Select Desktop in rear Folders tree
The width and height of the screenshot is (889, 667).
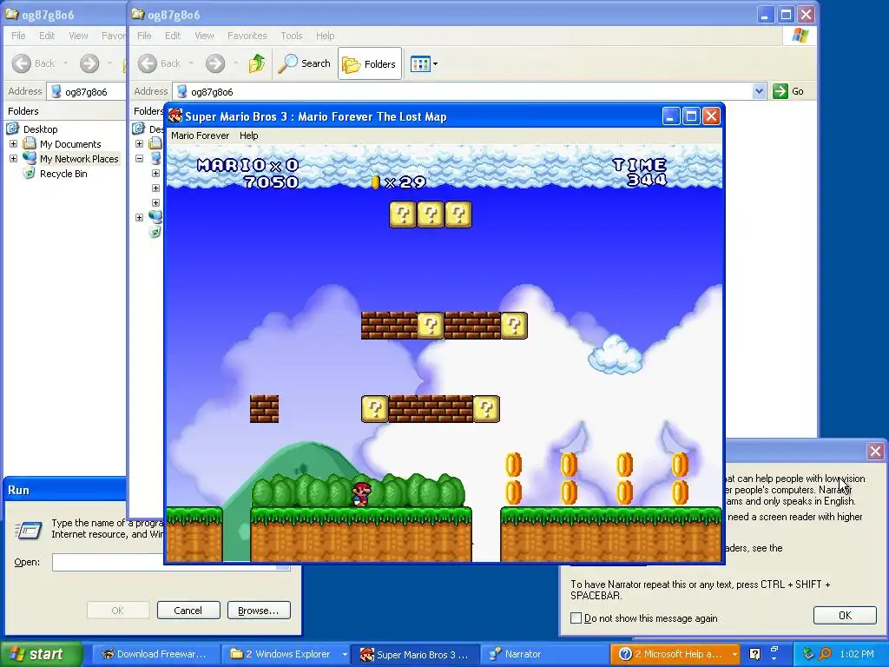click(40, 129)
